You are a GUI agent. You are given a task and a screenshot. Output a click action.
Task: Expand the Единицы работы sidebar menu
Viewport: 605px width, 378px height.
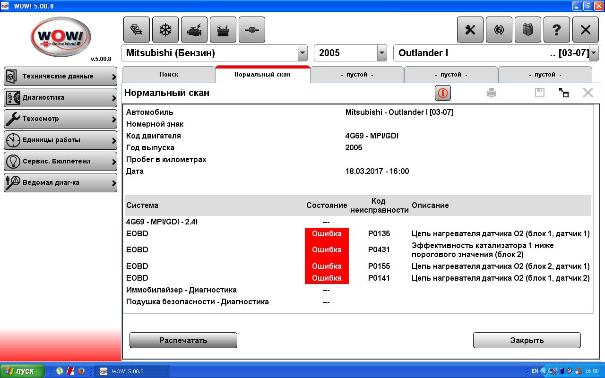(x=60, y=140)
